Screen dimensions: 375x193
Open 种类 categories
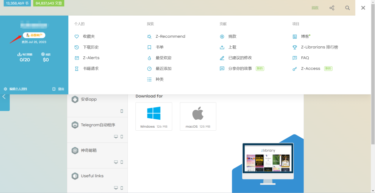[x=159, y=79]
